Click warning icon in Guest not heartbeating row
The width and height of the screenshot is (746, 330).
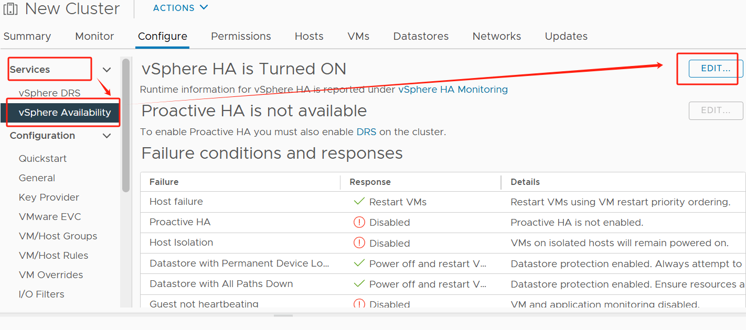pyautogui.click(x=359, y=304)
